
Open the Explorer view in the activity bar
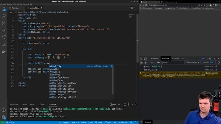click(x=3, y=9)
